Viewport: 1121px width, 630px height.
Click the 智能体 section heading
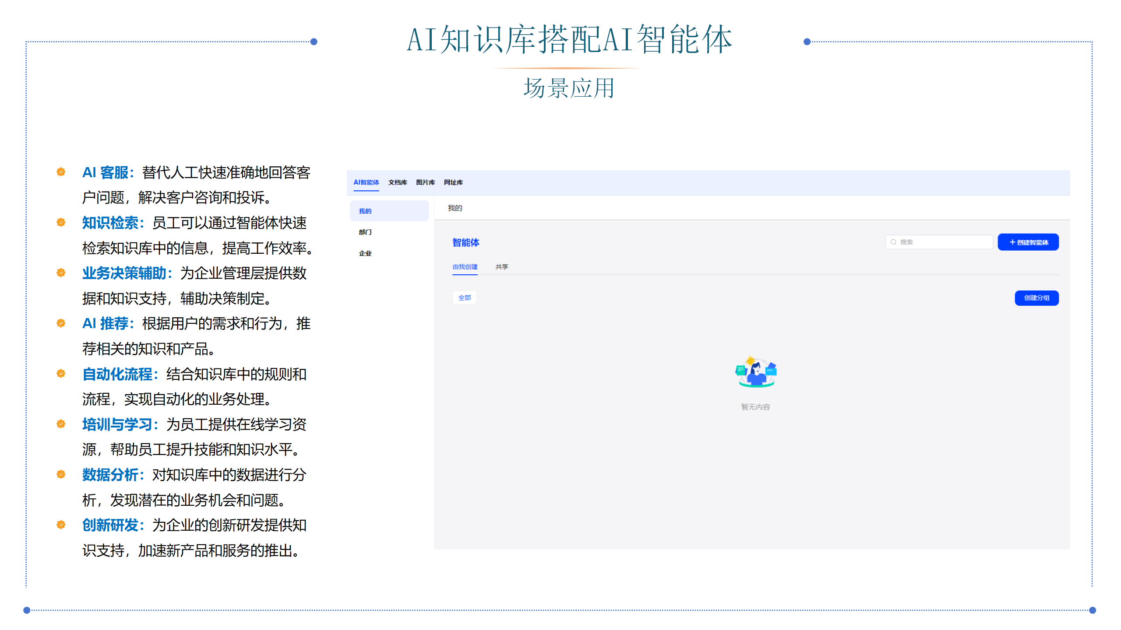tap(466, 242)
